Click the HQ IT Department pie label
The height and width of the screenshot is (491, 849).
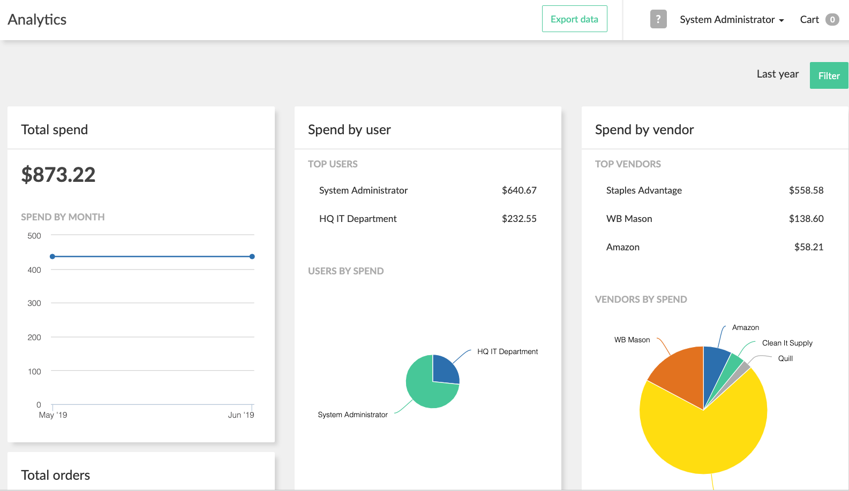pos(507,351)
